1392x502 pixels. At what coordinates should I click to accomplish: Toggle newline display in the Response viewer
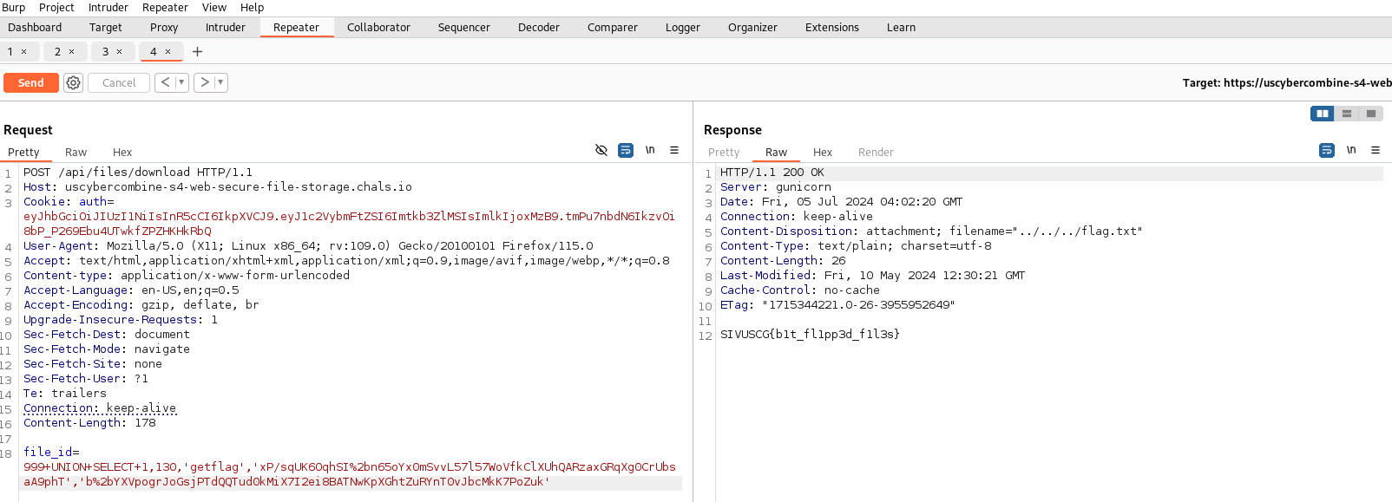(1351, 150)
